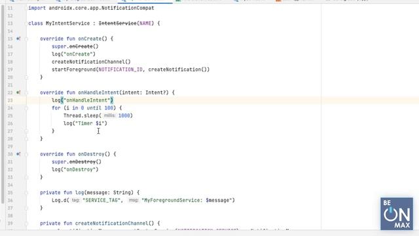Click the "SERVICE_TAG" string

101,201
